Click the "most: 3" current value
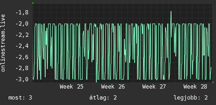This screenshot has width=216, height=105. pos(20,98)
